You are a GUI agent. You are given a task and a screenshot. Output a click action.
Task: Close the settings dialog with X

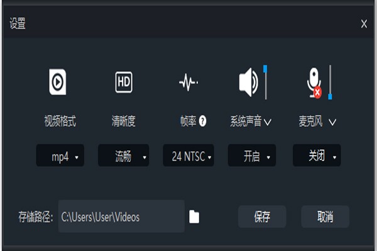[364, 24]
